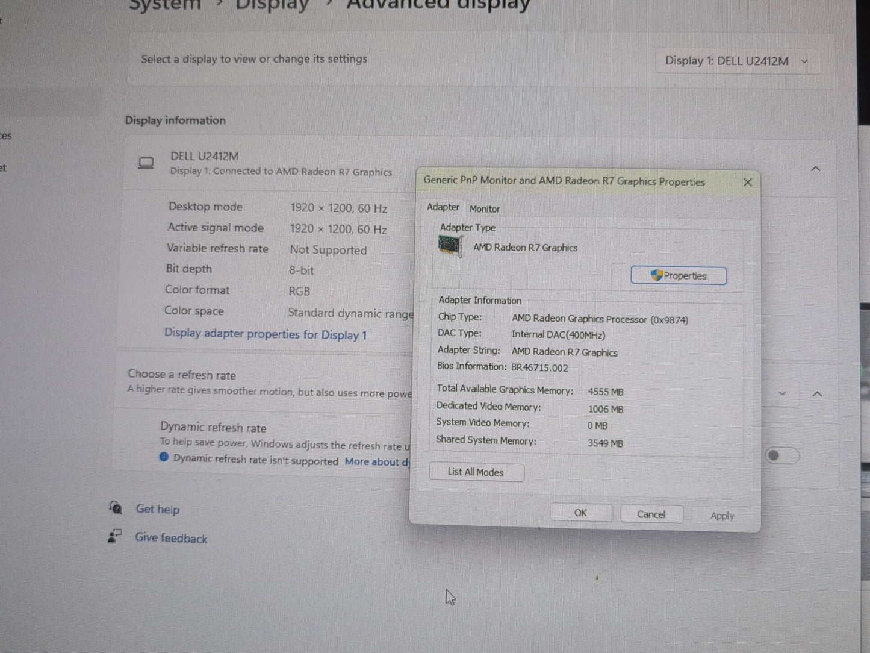The height and width of the screenshot is (653, 870).
Task: Cancel the graphics properties dialog
Action: pos(651,514)
